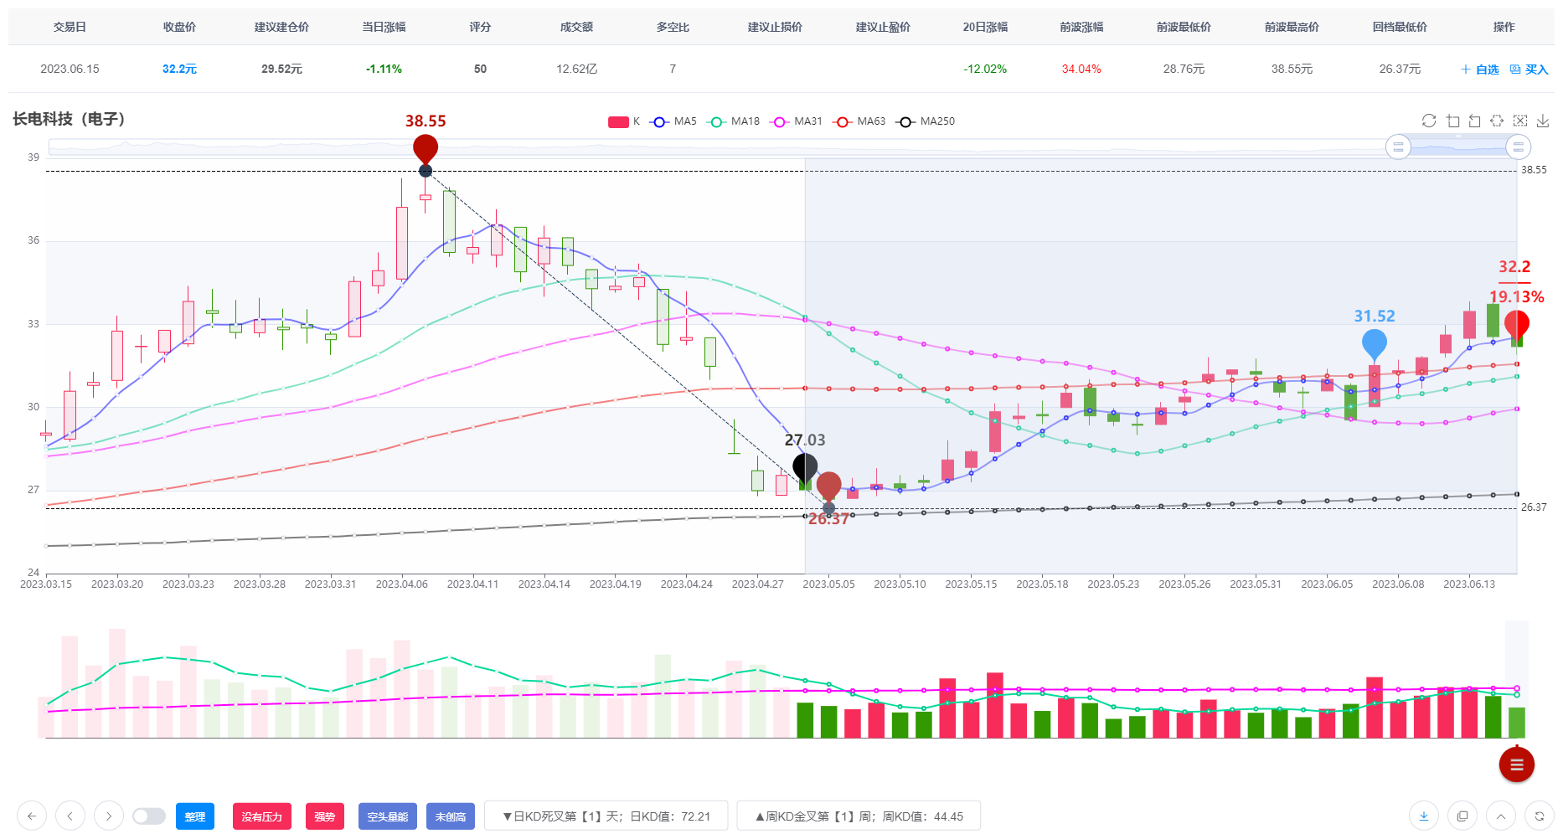Click the 多空比 column header
The height and width of the screenshot is (834, 1563).
pyautogui.click(x=673, y=27)
